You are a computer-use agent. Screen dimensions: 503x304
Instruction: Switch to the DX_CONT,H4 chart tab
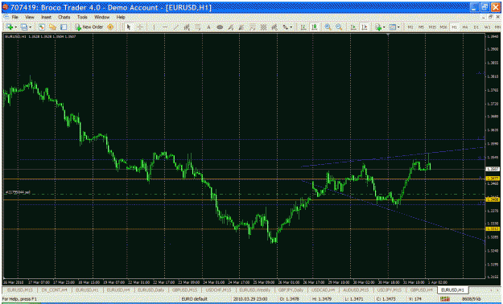[x=54, y=290]
